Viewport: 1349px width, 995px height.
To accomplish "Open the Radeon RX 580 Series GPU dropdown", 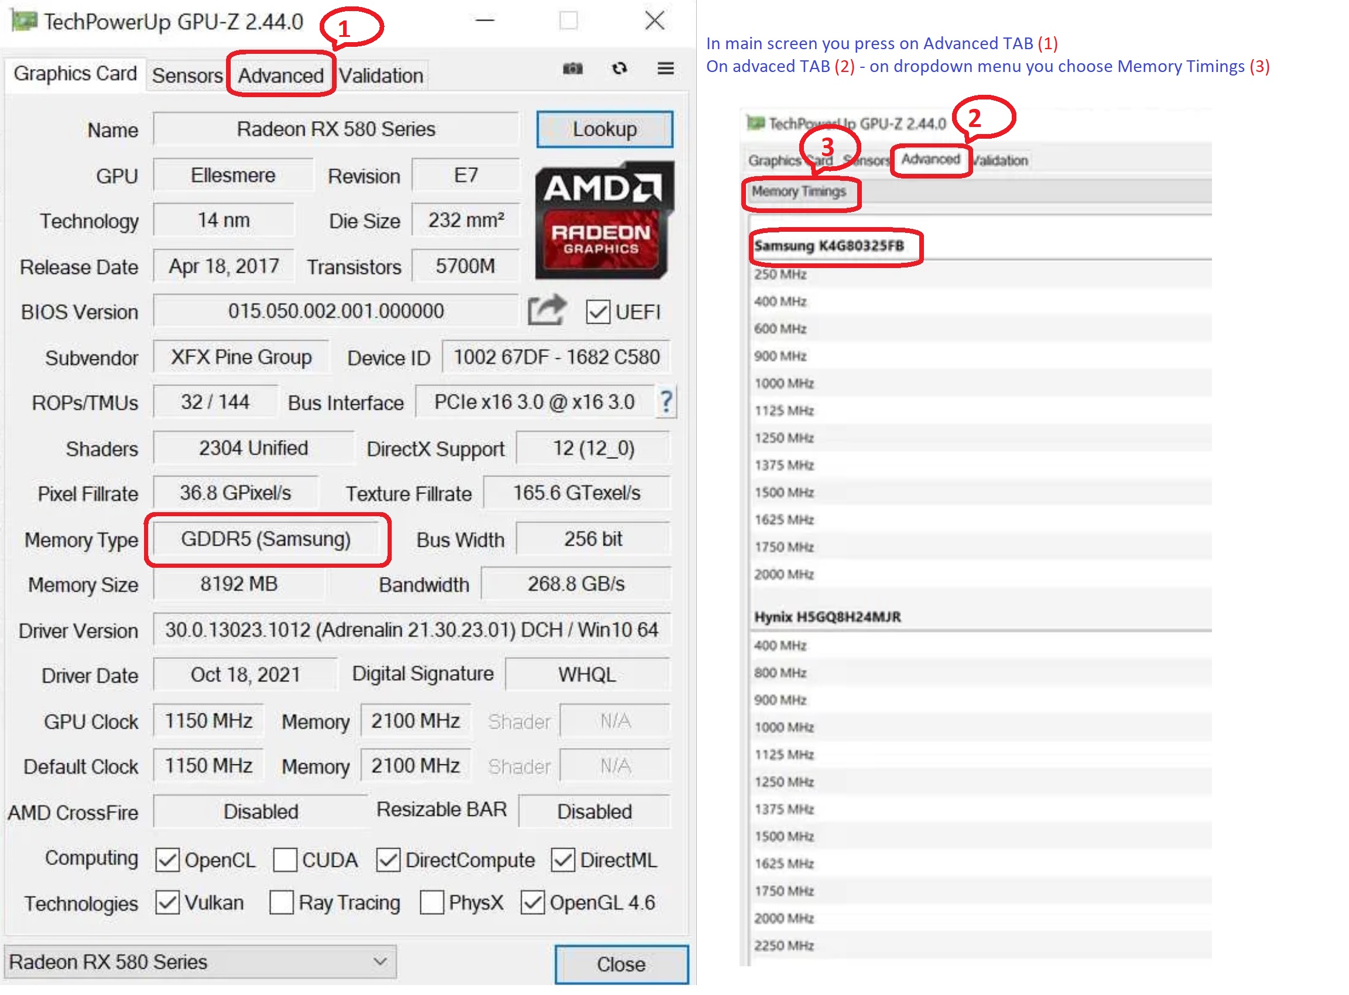I will 201,963.
